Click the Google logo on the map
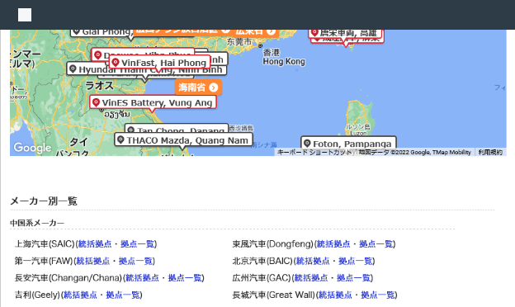The image size is (515, 307). [x=32, y=148]
